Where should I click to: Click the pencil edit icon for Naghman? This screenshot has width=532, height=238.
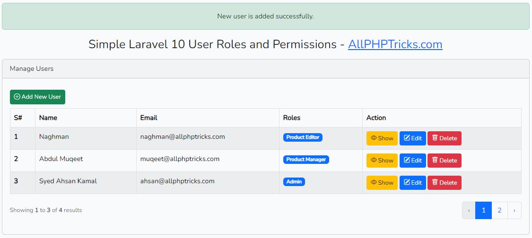(x=407, y=138)
